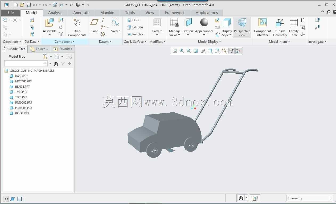
Task: Switch to the Tools tab
Action: pyautogui.click(x=130, y=13)
